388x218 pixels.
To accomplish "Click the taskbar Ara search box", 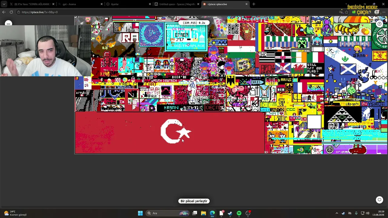I will tap(168, 213).
